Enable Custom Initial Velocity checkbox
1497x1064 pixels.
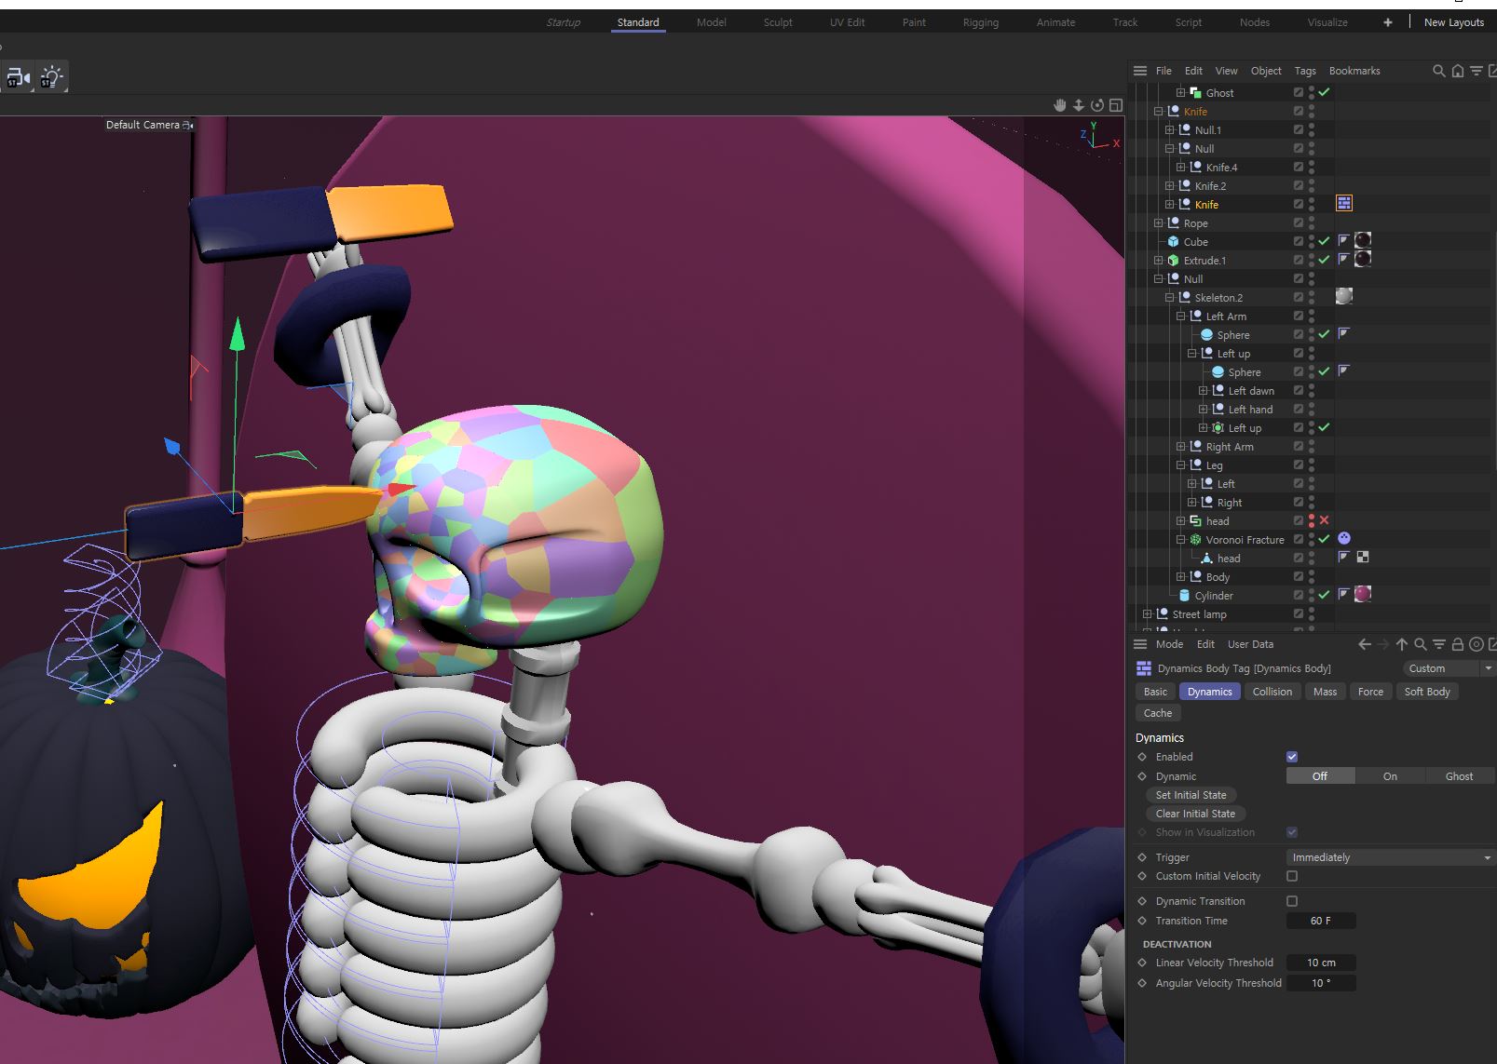[x=1292, y=876]
